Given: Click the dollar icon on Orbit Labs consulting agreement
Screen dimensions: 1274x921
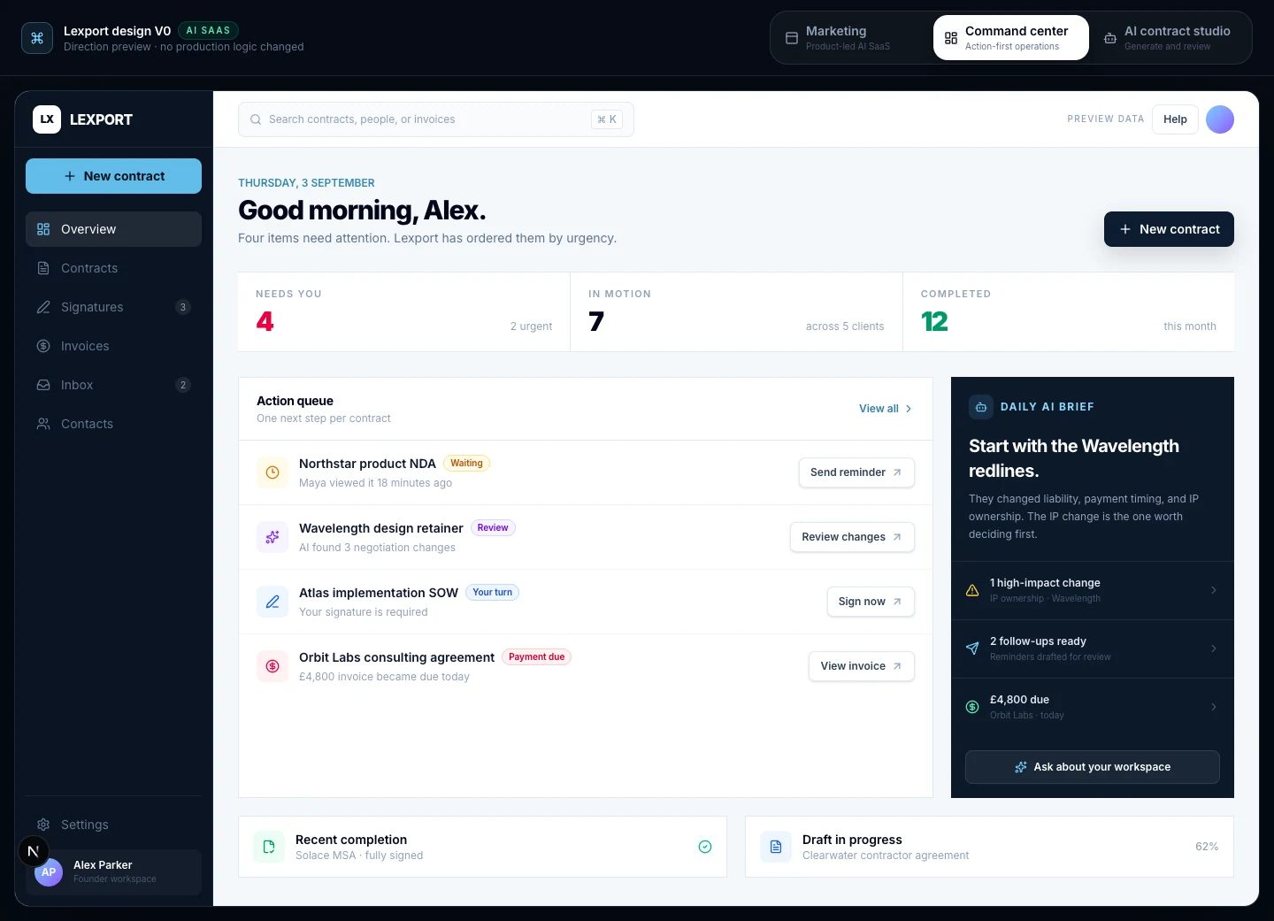Looking at the screenshot, I should point(272,666).
